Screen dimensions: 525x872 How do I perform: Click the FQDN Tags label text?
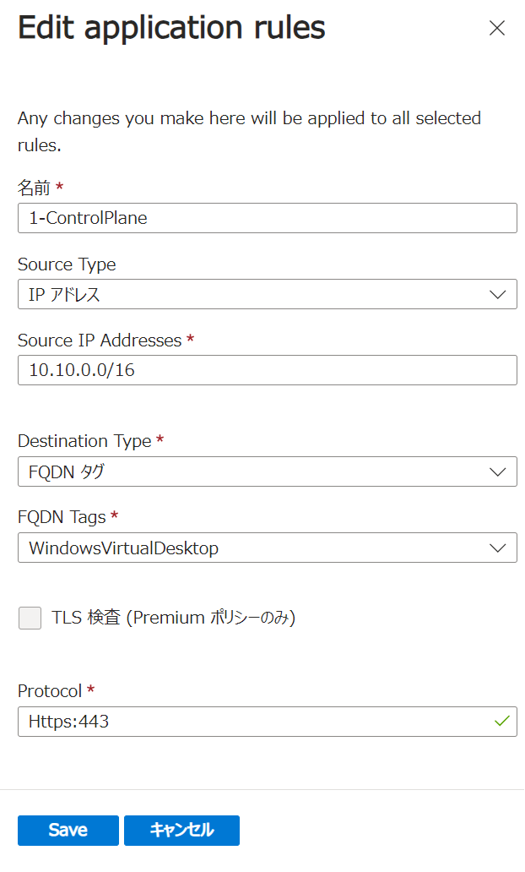[x=62, y=517]
